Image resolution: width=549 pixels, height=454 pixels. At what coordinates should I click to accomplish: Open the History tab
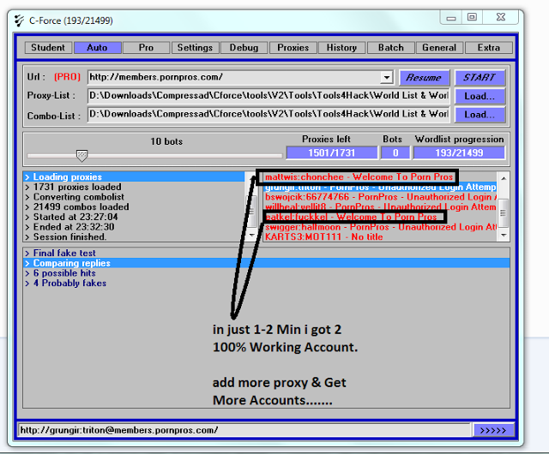point(341,48)
